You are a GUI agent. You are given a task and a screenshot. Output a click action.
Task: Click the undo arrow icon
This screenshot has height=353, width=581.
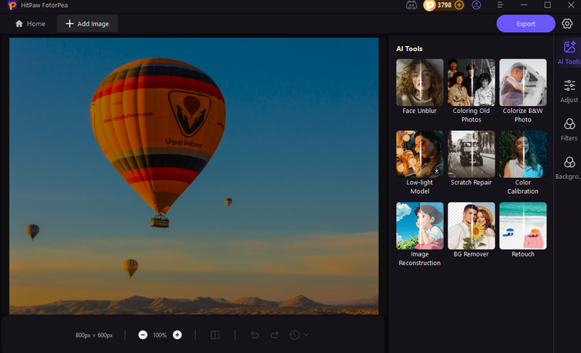click(x=254, y=335)
